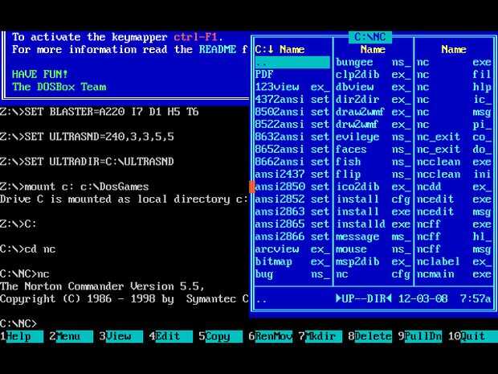This screenshot has width=498, height=374.
Task: Select file arcview ex_
Action: pos(292,249)
